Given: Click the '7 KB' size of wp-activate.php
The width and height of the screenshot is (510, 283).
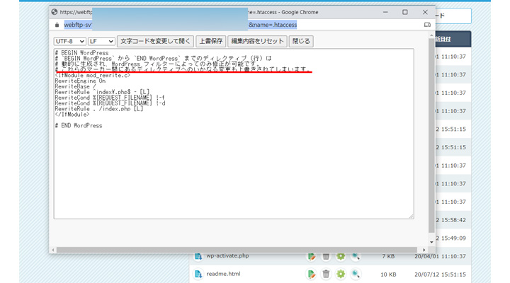Looking at the screenshot, I should tap(388, 256).
